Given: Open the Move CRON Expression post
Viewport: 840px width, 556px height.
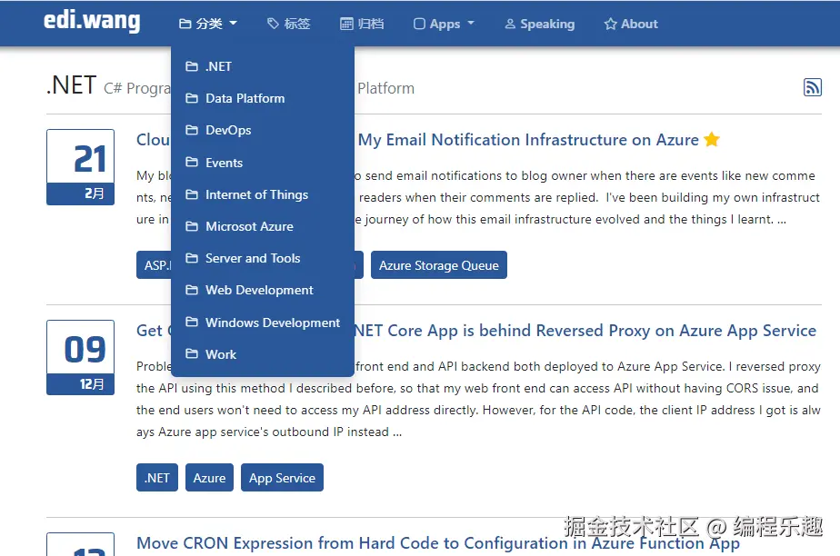Looking at the screenshot, I should click(x=438, y=543).
